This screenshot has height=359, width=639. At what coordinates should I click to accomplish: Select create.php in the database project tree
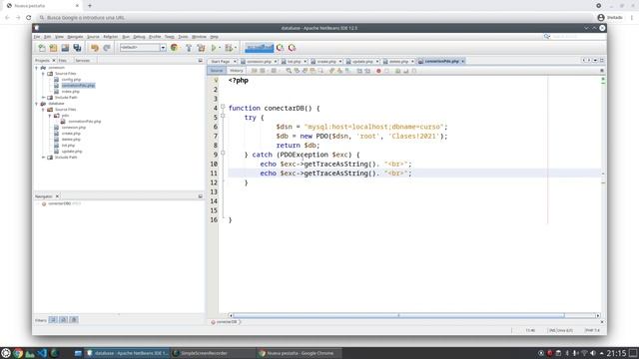tap(71, 134)
